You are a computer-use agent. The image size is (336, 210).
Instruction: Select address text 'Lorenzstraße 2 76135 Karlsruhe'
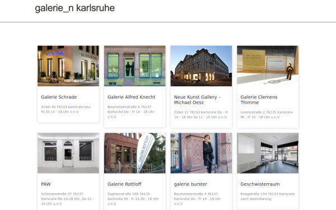click(x=267, y=113)
